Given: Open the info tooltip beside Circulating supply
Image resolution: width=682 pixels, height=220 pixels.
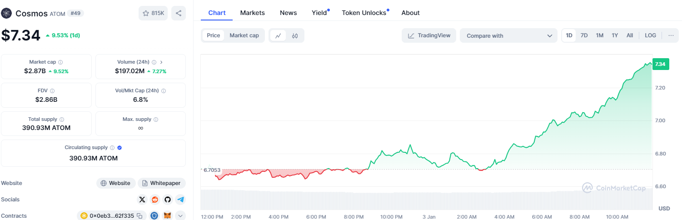Looking at the screenshot, I should coord(112,148).
